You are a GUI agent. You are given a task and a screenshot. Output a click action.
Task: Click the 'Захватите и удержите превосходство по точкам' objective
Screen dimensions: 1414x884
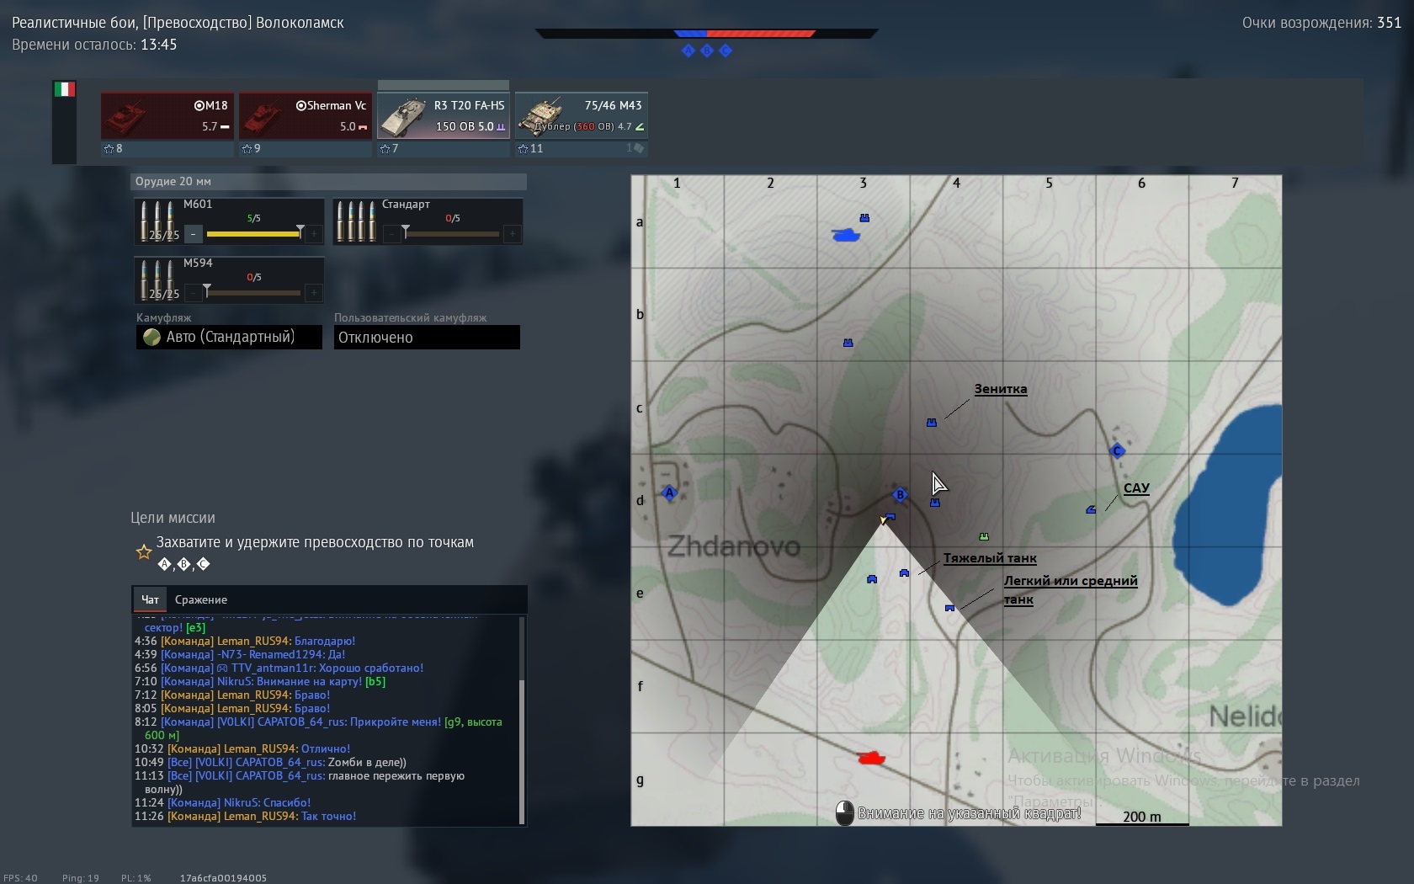(x=315, y=542)
